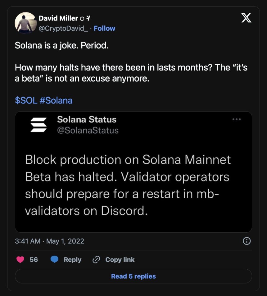The width and height of the screenshot is (267, 296).
Task: Open the tweet info circle icon
Action: 247,241
